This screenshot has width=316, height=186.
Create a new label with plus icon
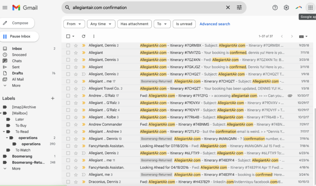pos(53,99)
